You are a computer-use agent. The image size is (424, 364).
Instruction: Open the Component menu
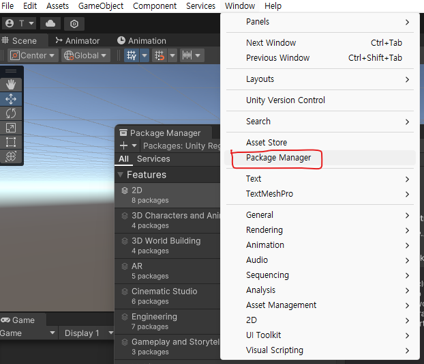click(155, 6)
